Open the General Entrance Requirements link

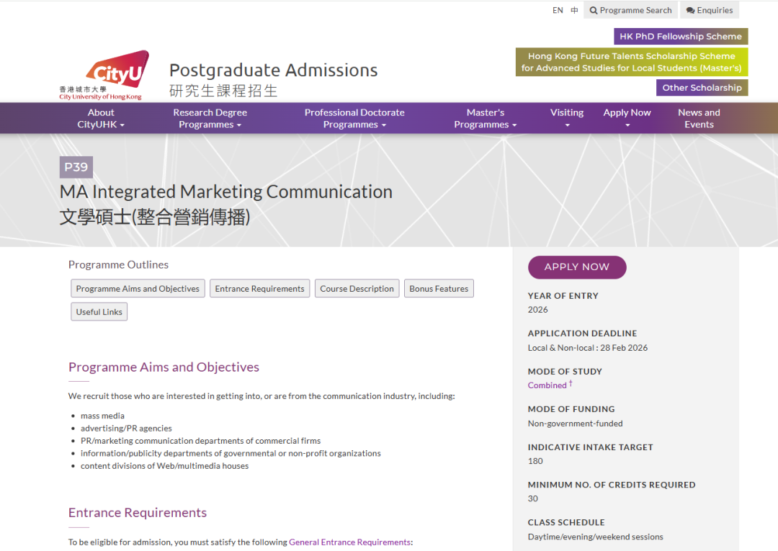(349, 542)
